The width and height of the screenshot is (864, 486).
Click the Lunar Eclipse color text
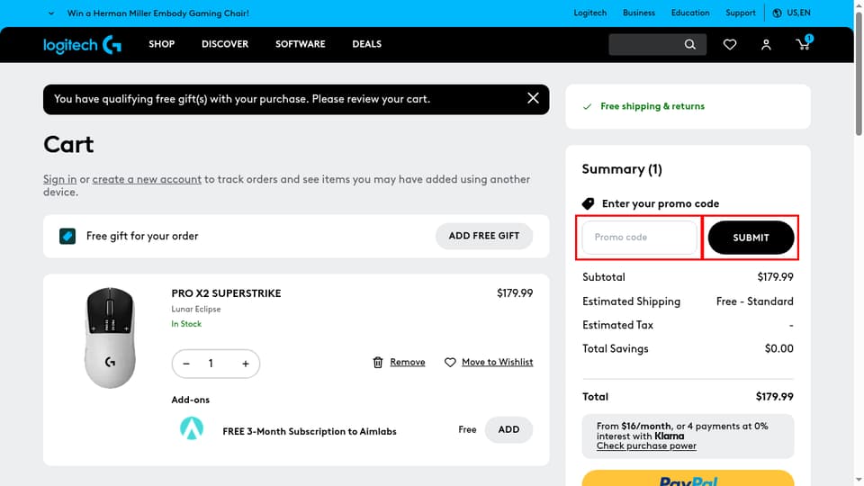click(x=196, y=309)
